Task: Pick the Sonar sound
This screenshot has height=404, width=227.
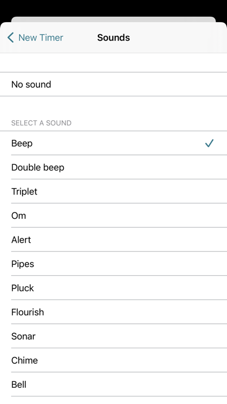Action: [x=113, y=336]
